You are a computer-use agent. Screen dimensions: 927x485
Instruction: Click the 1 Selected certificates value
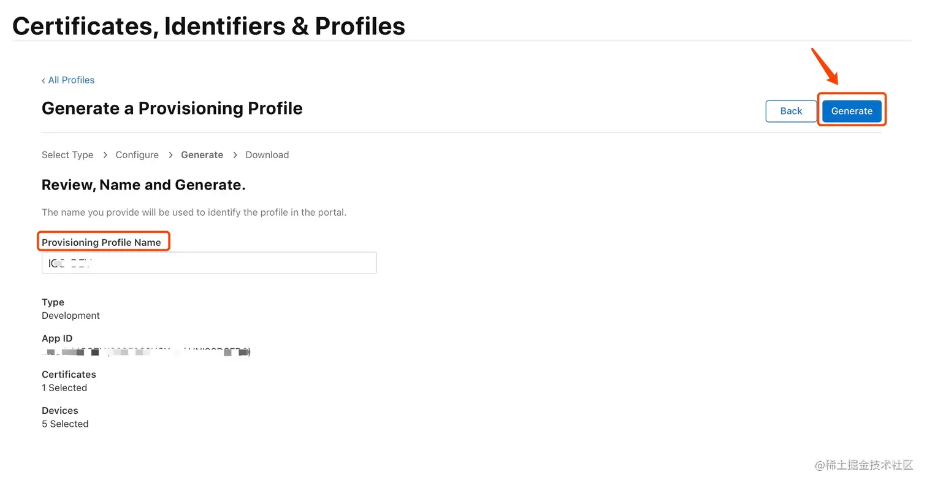coord(64,388)
